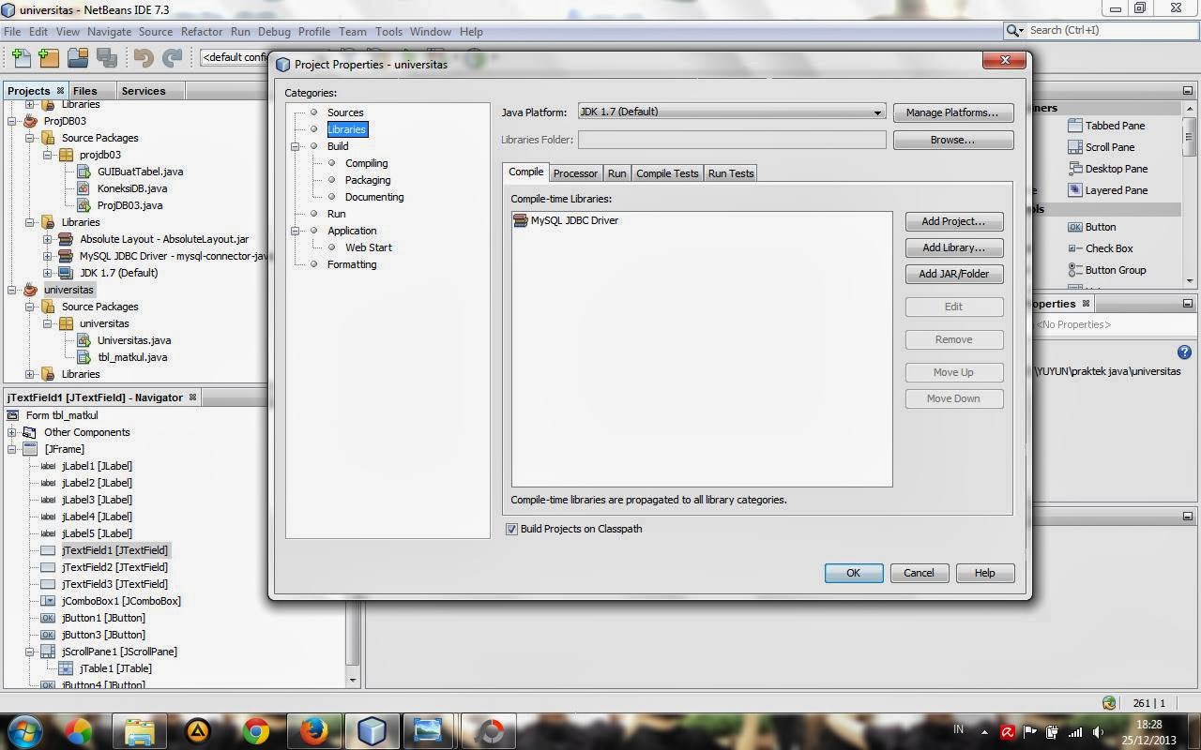The image size is (1201, 750).
Task: Open the Refactor menu
Action: coord(202,31)
